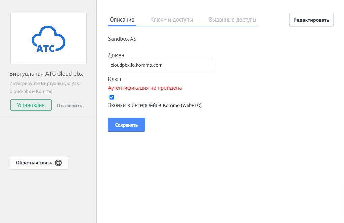
Task: Switch to the Описание tab
Action: (122, 20)
